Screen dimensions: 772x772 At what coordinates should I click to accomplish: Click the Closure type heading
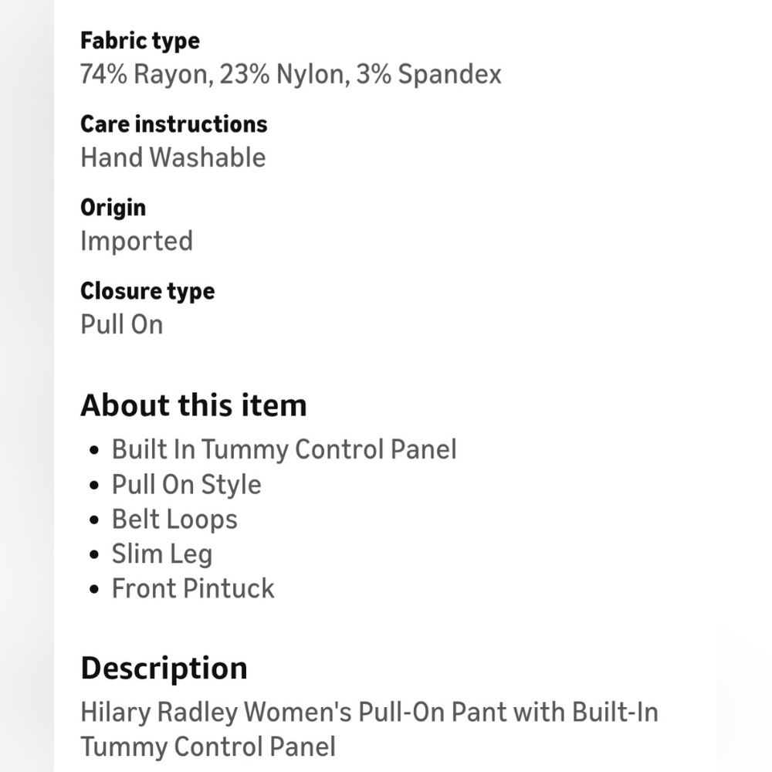(x=147, y=292)
